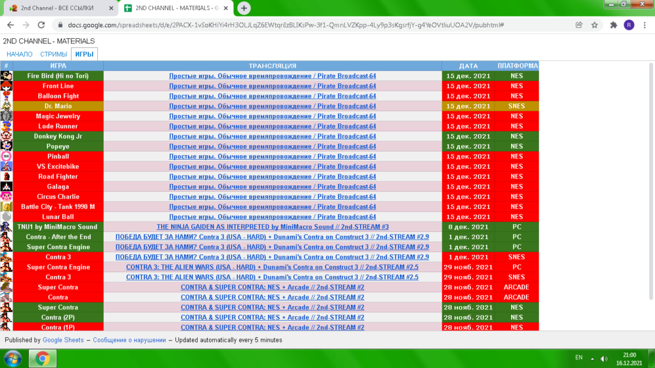Viewport: 655px width, 368px height.
Task: Click the Galaga row game icon
Action: pyautogui.click(x=6, y=187)
